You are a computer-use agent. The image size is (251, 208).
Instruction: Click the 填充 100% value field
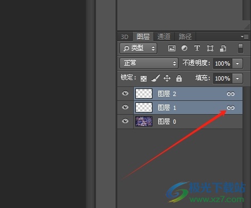click(x=223, y=78)
